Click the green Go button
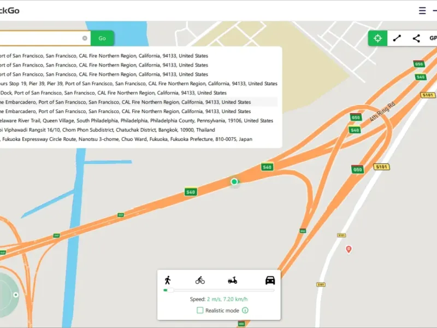437x328 pixels. point(102,38)
